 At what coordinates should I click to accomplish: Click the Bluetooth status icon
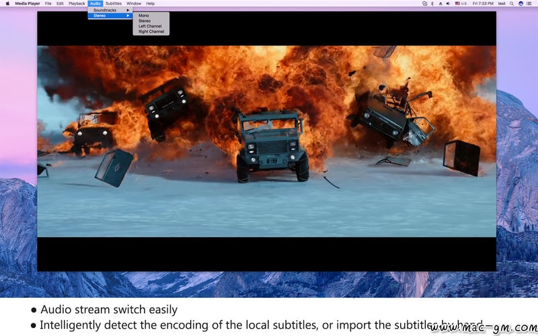tap(432, 3)
